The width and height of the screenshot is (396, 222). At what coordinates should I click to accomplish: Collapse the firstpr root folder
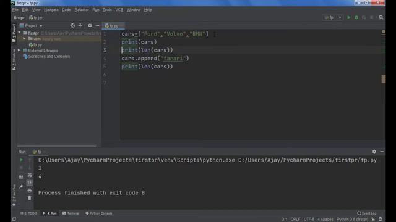[19, 33]
